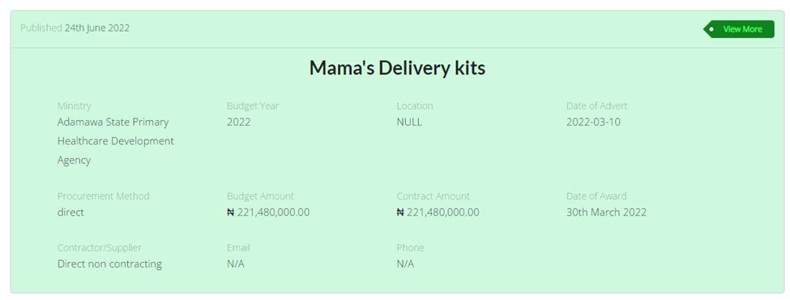The width and height of the screenshot is (790, 300).
Task: Click the Budget Amount ₦ 221,480,000.00 figure
Action: (x=268, y=212)
